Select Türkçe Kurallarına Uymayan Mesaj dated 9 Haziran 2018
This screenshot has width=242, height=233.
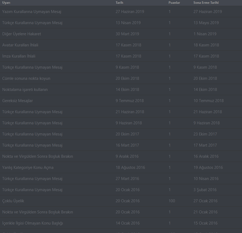32,123
